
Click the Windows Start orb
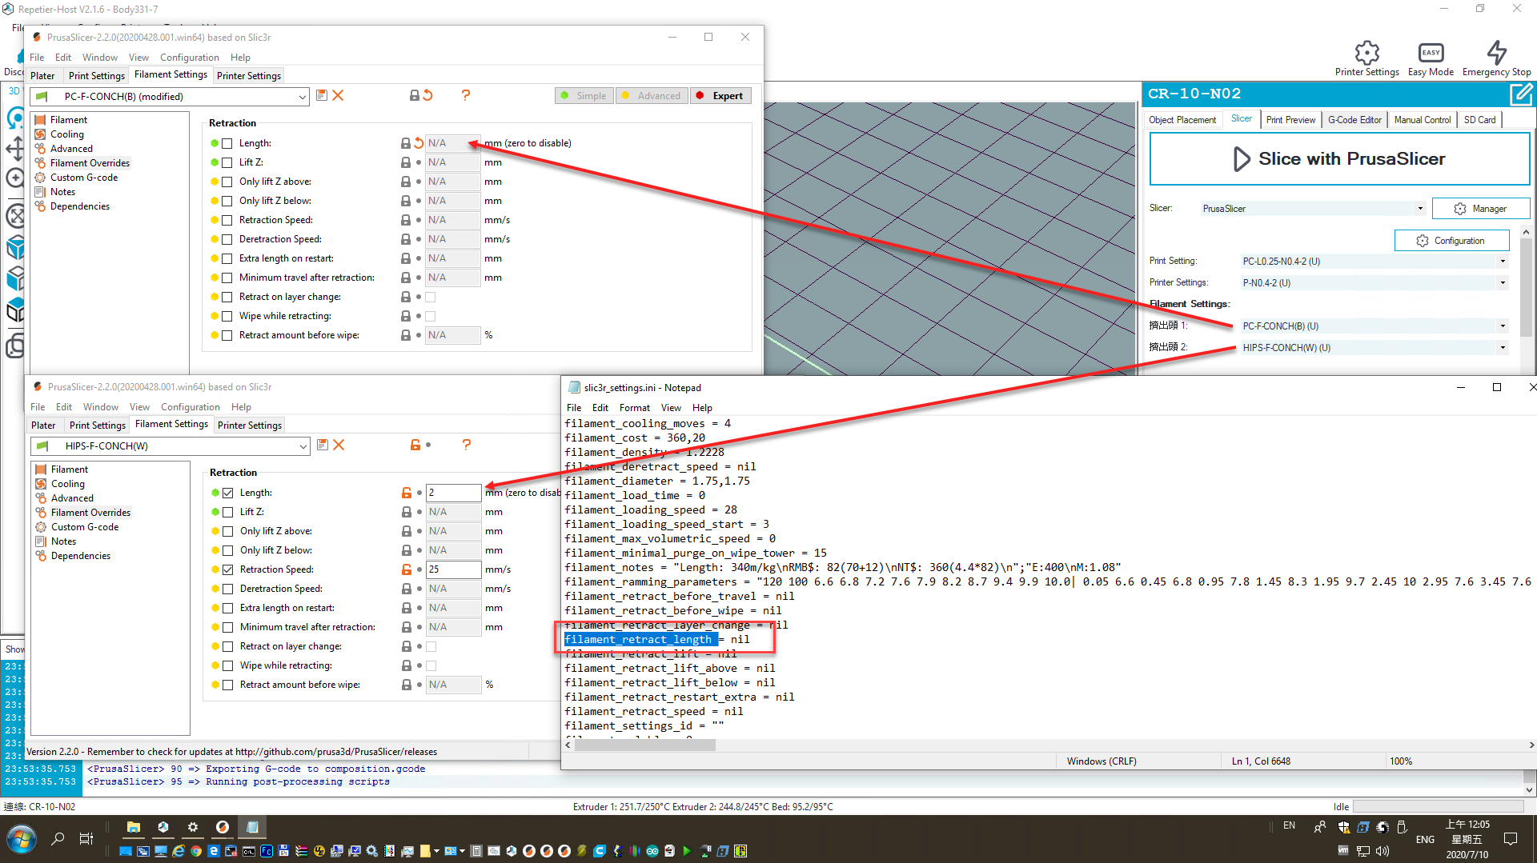click(x=22, y=840)
